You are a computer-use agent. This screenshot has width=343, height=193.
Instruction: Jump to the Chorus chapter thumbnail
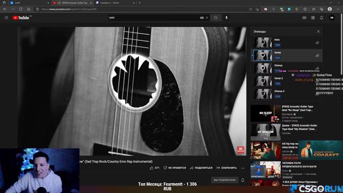(263, 68)
